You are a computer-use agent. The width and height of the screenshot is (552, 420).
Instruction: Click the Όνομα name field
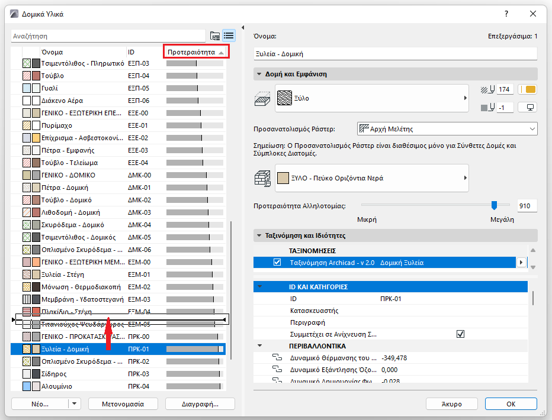point(395,54)
